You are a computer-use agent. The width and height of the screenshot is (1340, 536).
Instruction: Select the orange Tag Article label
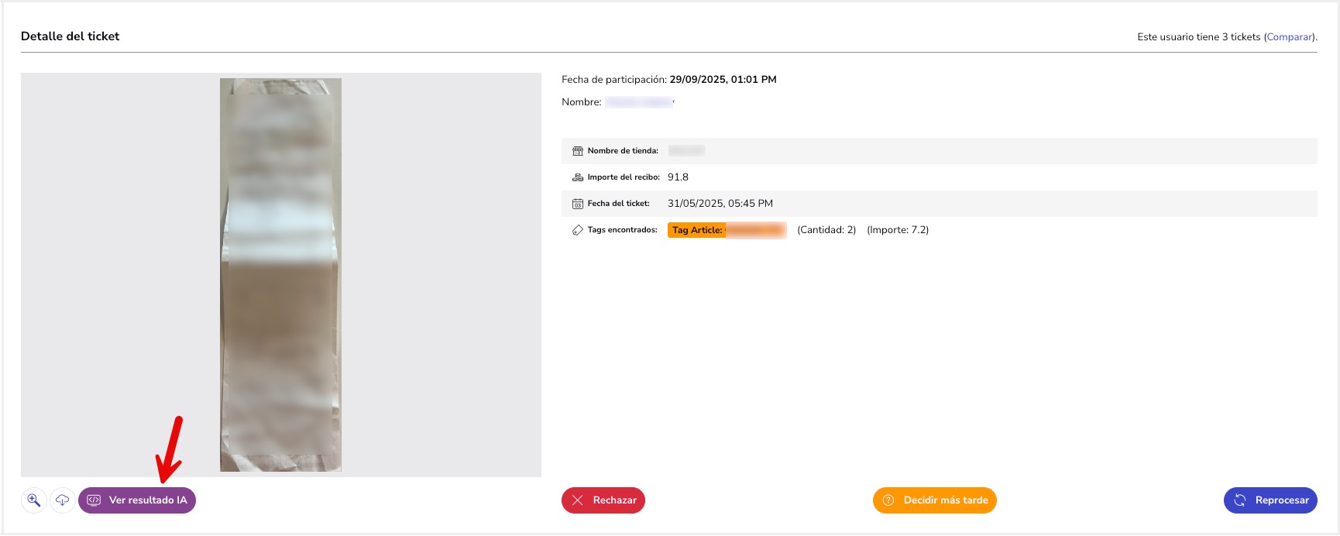(x=697, y=230)
